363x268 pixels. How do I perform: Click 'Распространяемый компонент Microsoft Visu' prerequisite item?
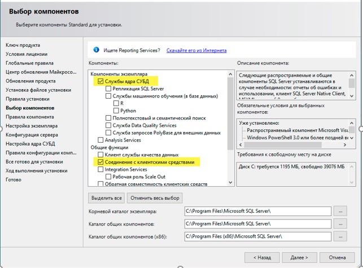click(298, 130)
